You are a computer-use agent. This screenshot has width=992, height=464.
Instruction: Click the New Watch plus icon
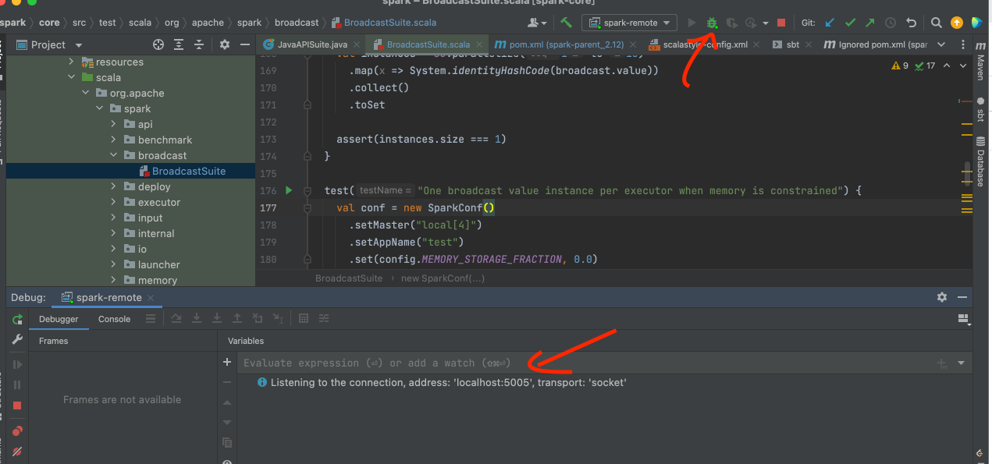pos(227,363)
